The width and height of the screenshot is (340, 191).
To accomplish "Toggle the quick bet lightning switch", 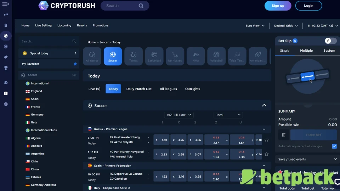I will [330, 41].
